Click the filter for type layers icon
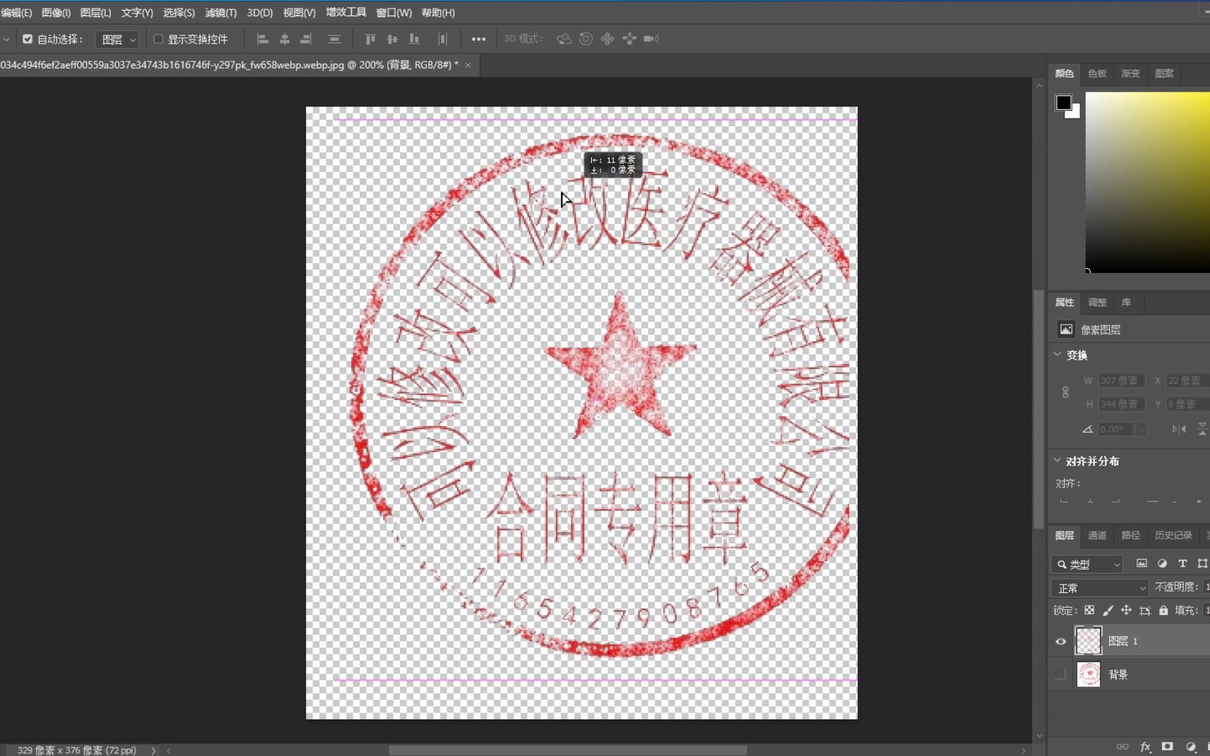Screen dimensions: 1210x756 pos(1183,564)
